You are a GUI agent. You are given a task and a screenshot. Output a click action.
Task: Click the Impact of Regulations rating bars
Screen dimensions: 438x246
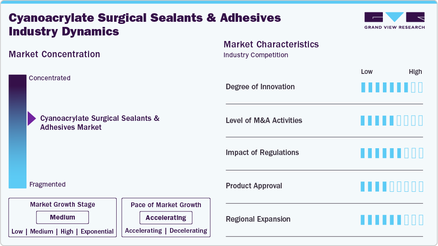(391, 153)
